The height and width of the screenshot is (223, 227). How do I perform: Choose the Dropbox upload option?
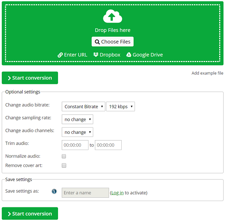[107, 55]
